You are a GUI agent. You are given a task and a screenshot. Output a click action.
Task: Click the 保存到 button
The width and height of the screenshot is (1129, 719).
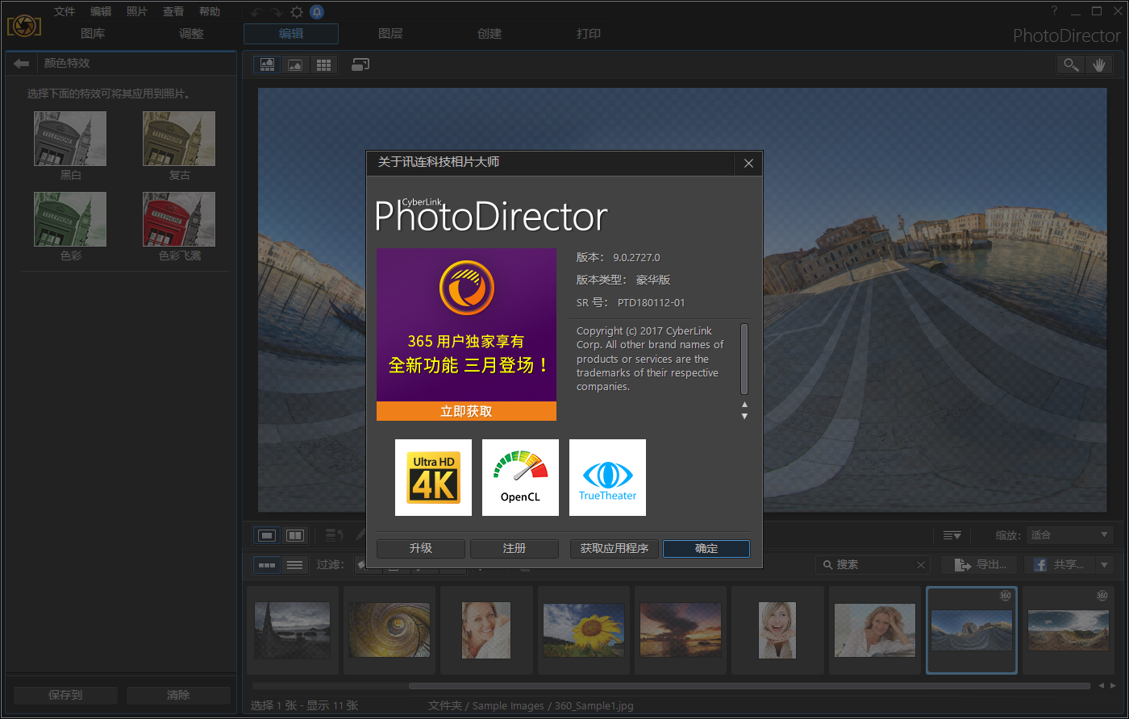(65, 695)
